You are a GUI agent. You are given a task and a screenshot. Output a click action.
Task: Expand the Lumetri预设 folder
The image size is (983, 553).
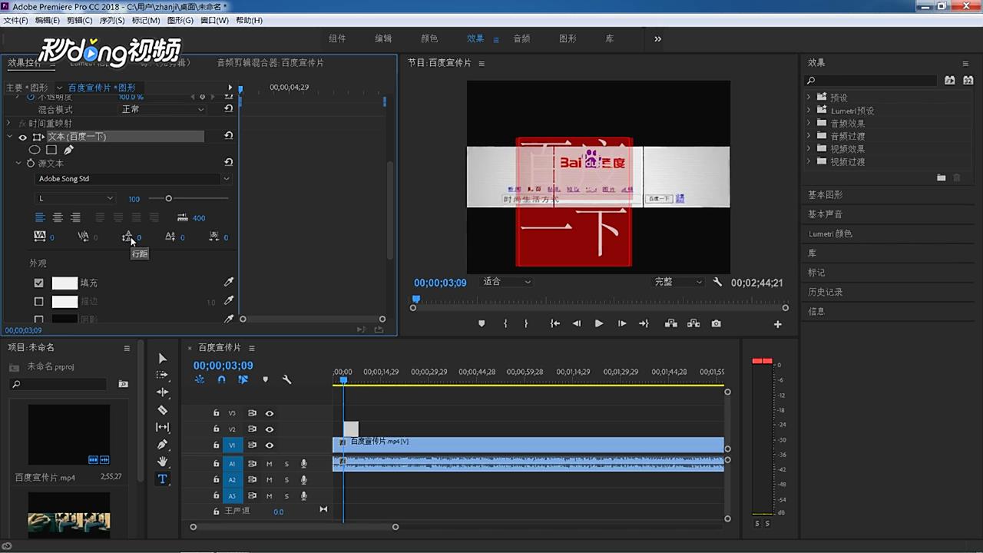[809, 111]
